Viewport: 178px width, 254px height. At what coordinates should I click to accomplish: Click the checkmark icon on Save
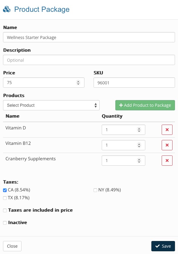(x=157, y=246)
